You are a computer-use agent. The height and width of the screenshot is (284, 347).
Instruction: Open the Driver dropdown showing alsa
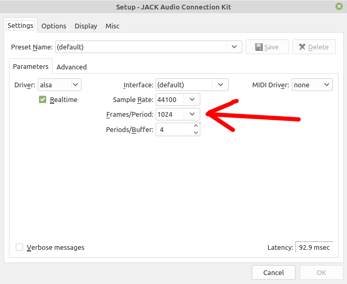tap(59, 85)
